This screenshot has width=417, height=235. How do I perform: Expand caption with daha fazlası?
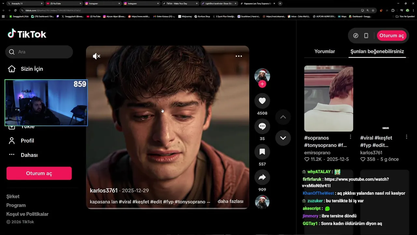230,201
